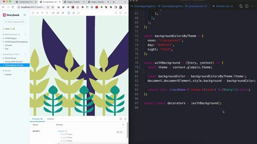The height and width of the screenshot is (144, 257).
Task: Focus the Find components search field
Action: [x=15, y=22]
